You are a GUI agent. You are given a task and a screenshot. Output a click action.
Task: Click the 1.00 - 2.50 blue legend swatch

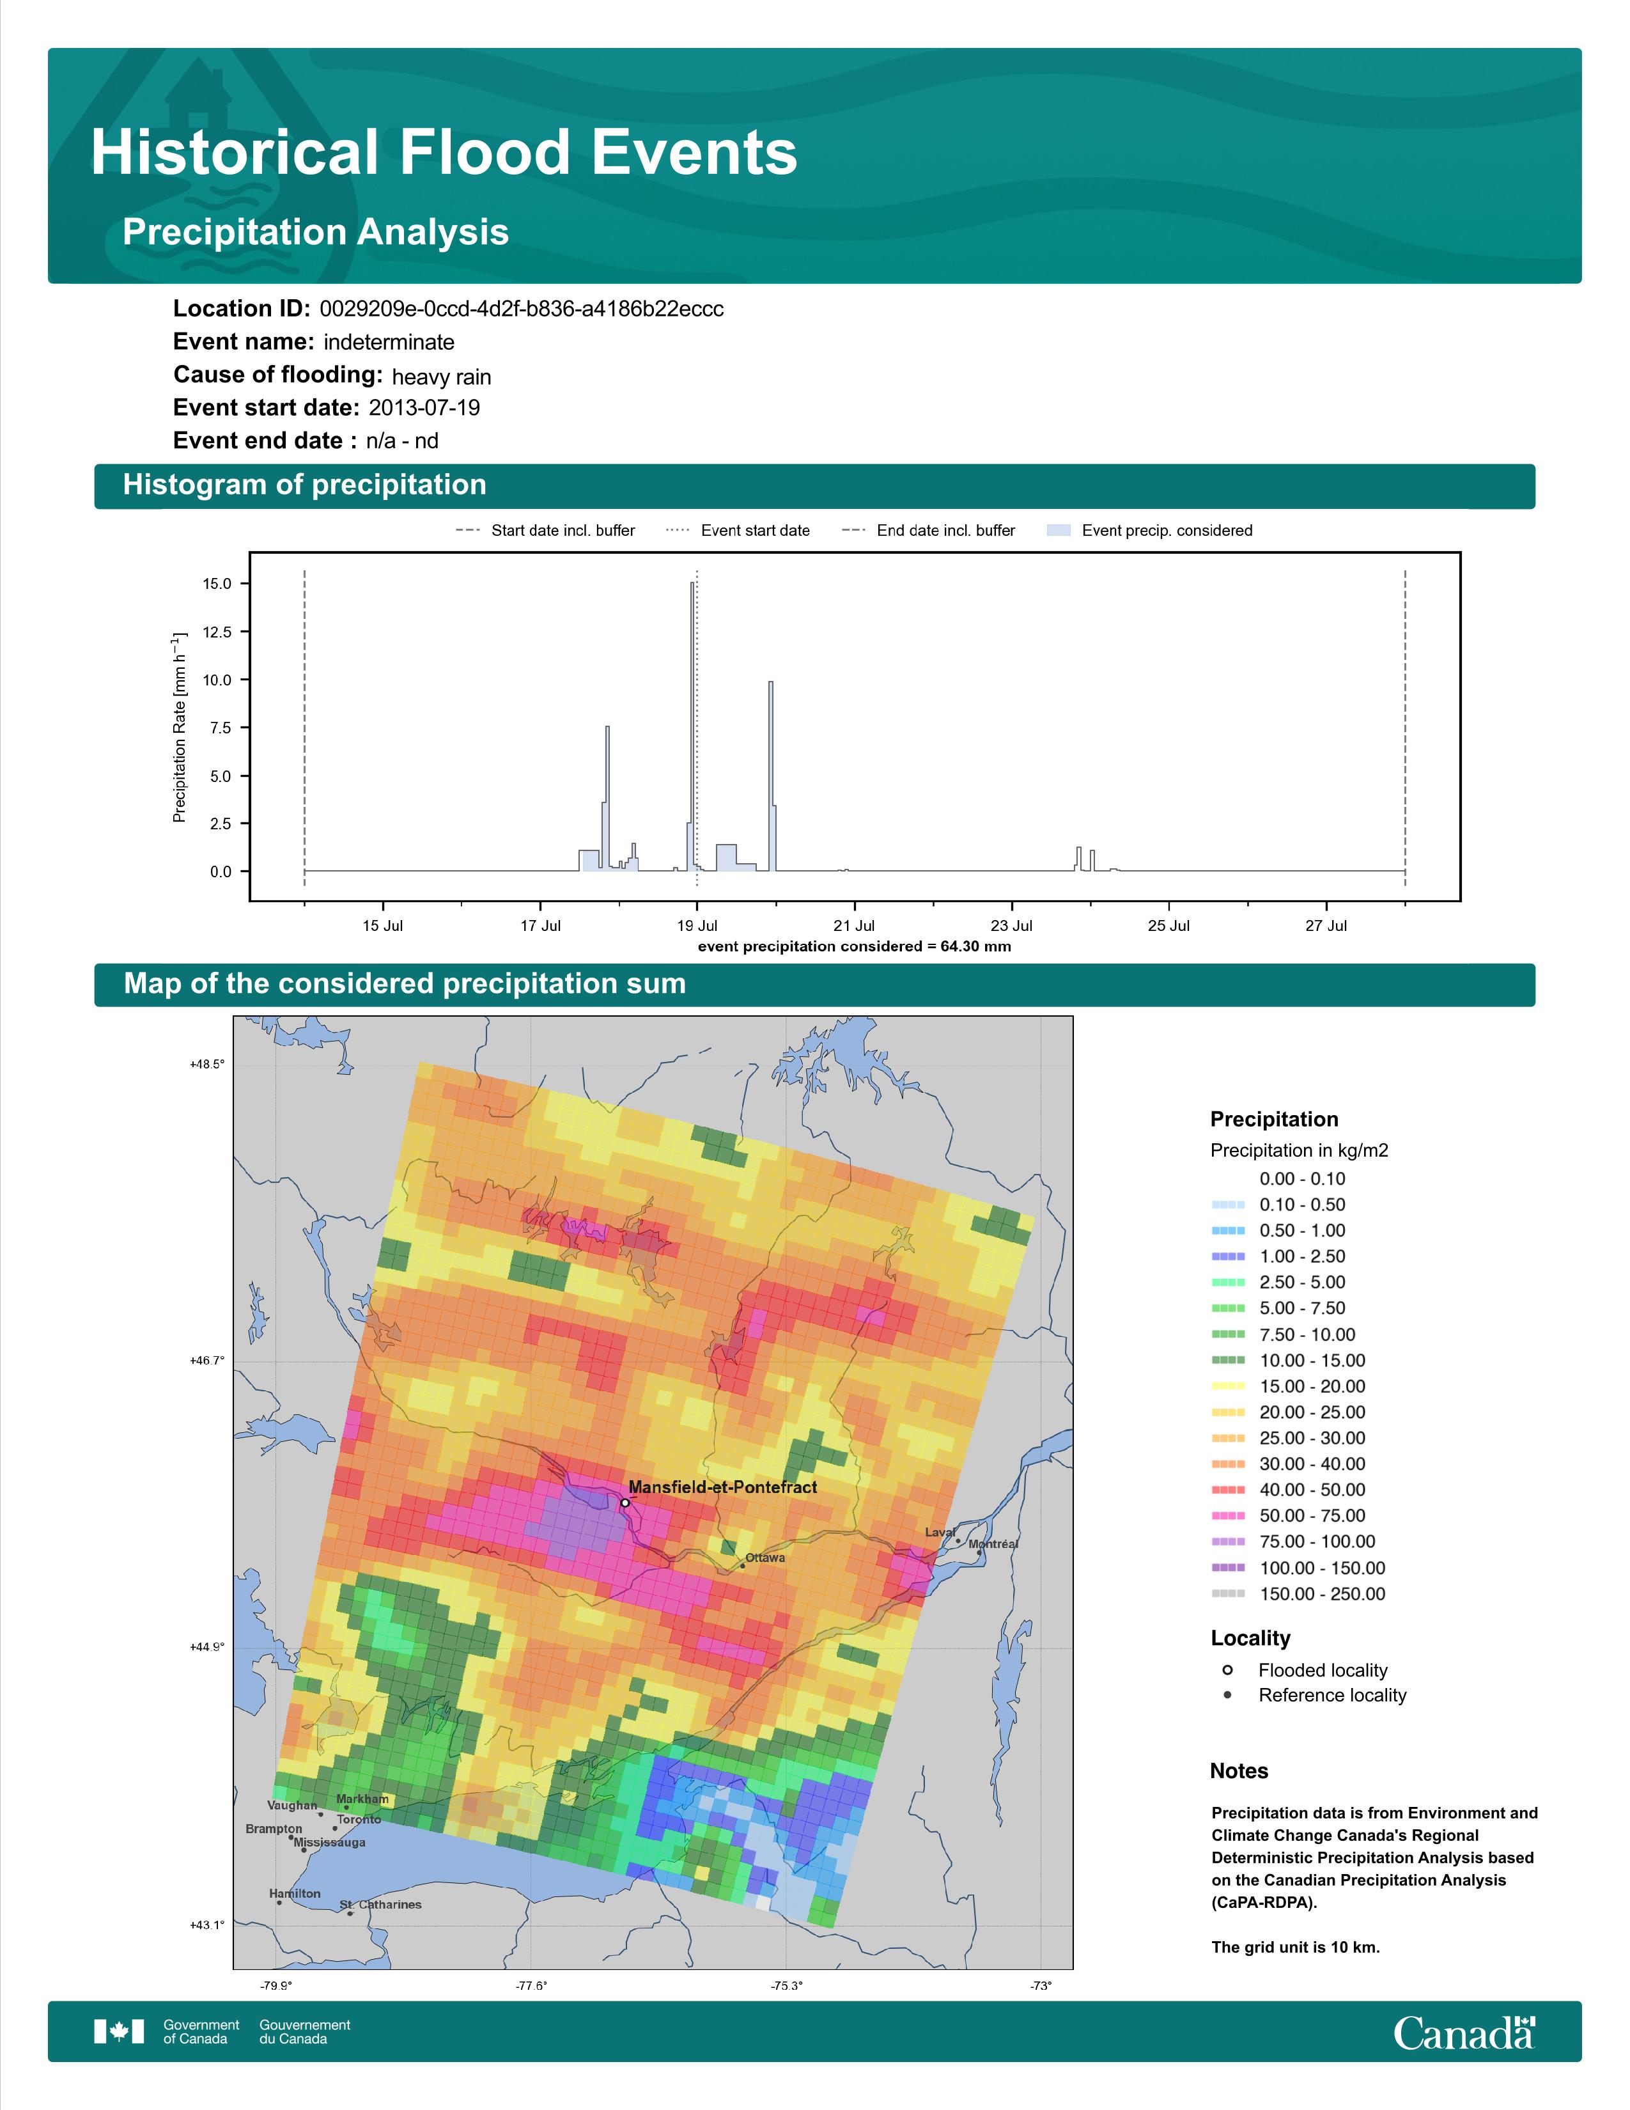click(x=1227, y=1256)
